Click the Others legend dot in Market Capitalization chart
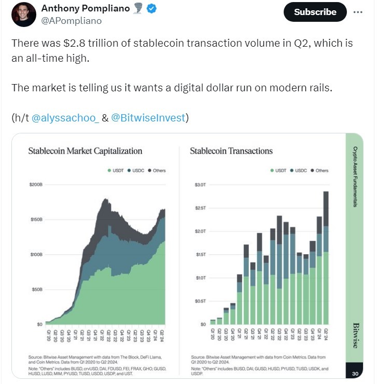Viewport: 377px width, 384px height. pos(150,171)
